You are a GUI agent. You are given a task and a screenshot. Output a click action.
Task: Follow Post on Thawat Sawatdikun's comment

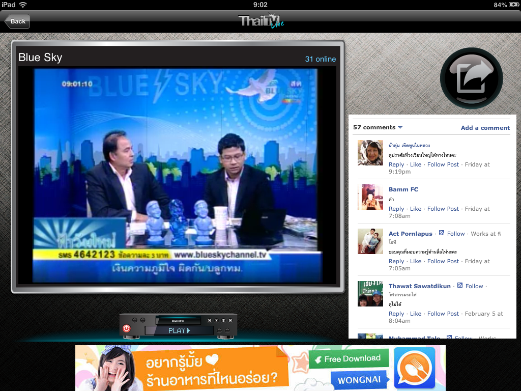[443, 314]
